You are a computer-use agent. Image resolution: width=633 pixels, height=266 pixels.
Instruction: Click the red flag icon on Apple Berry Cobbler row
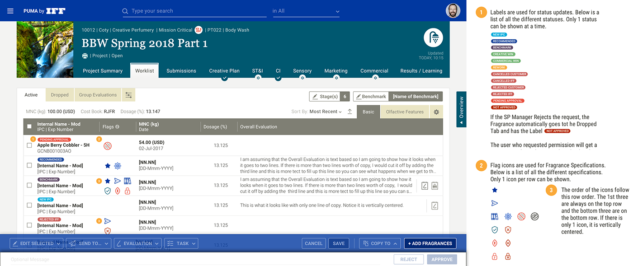point(108,145)
